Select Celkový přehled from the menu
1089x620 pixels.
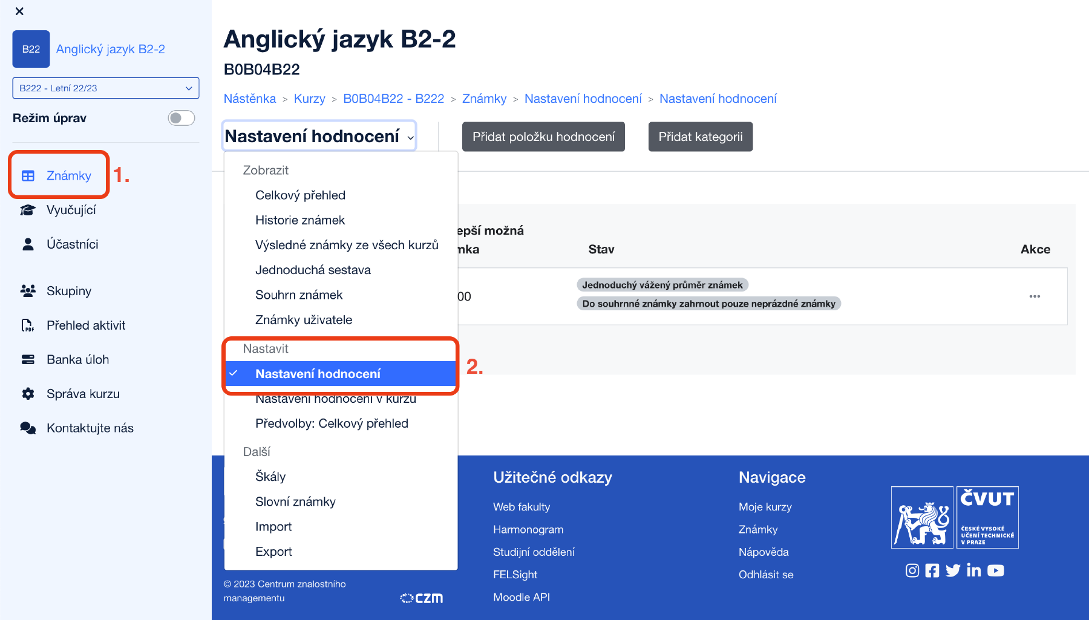(x=301, y=195)
